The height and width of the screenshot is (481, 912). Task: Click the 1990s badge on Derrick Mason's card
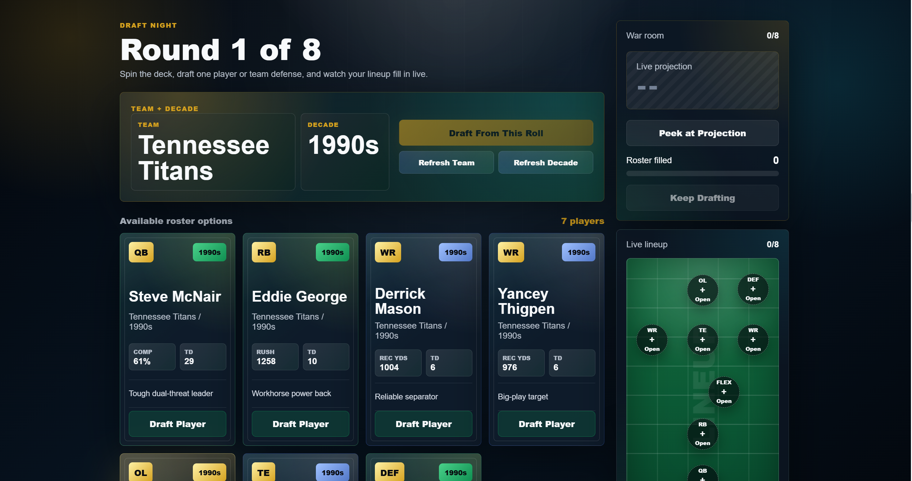(455, 252)
